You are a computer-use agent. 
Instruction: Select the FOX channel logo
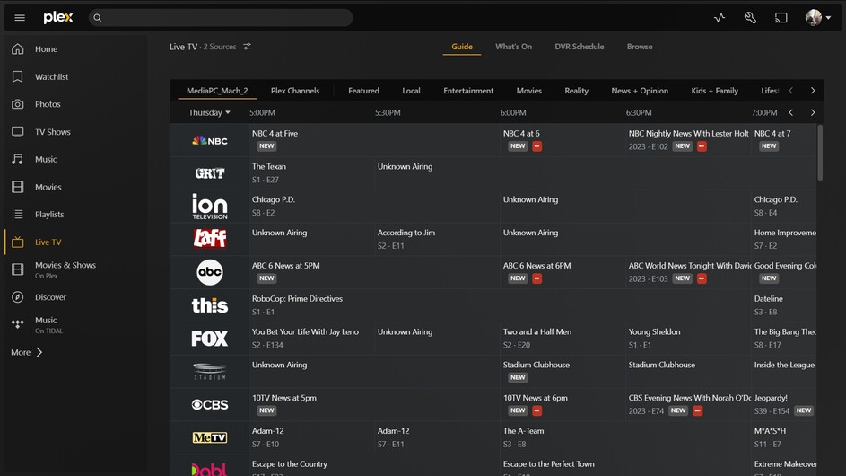tap(210, 339)
